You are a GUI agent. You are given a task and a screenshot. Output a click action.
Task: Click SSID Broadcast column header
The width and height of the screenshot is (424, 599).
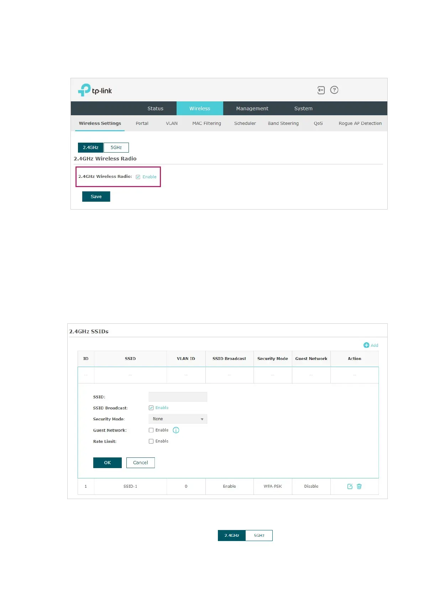(229, 359)
